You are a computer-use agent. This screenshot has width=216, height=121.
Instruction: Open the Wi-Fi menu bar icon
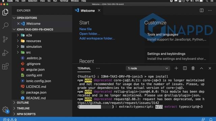[x=187, y=1]
